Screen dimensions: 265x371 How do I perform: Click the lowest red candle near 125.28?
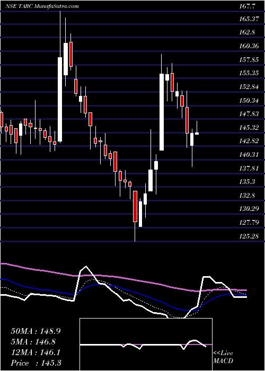(x=135, y=206)
